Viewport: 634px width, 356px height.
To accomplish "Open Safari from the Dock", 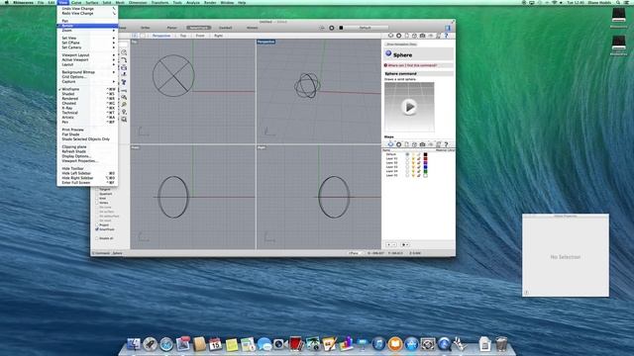I will [x=166, y=344].
